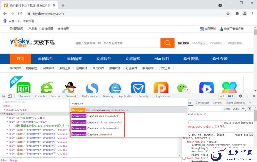The width and height of the screenshot is (257, 162).
Task: Expand the div id header node
Action: pos(7,118)
